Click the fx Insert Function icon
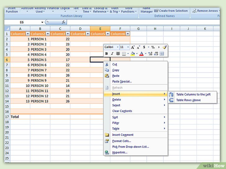Viewport: 226px width, 169px height. (x=63, y=22)
